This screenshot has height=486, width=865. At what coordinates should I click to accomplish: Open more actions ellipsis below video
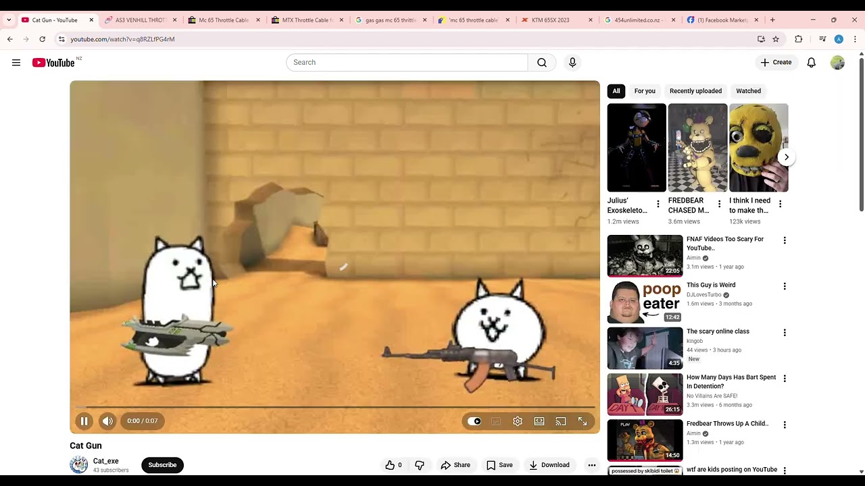pyautogui.click(x=591, y=465)
